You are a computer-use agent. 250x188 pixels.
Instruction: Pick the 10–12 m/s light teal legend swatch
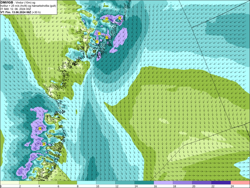pos(106,183)
